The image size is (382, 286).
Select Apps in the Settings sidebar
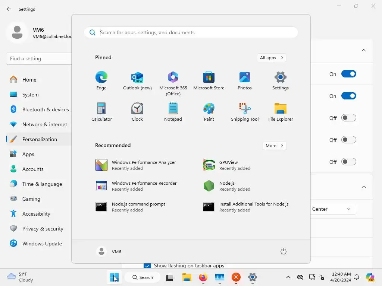[39, 154]
